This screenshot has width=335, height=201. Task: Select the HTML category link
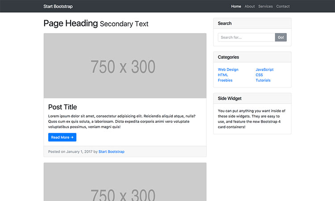coord(223,75)
